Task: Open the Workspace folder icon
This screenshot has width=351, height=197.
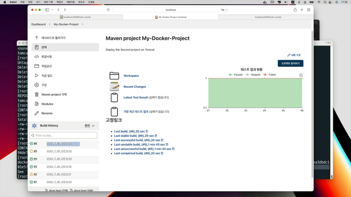Action: (114, 76)
